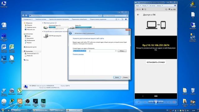
Task: Collapse the removable devices group
Action: (43, 31)
